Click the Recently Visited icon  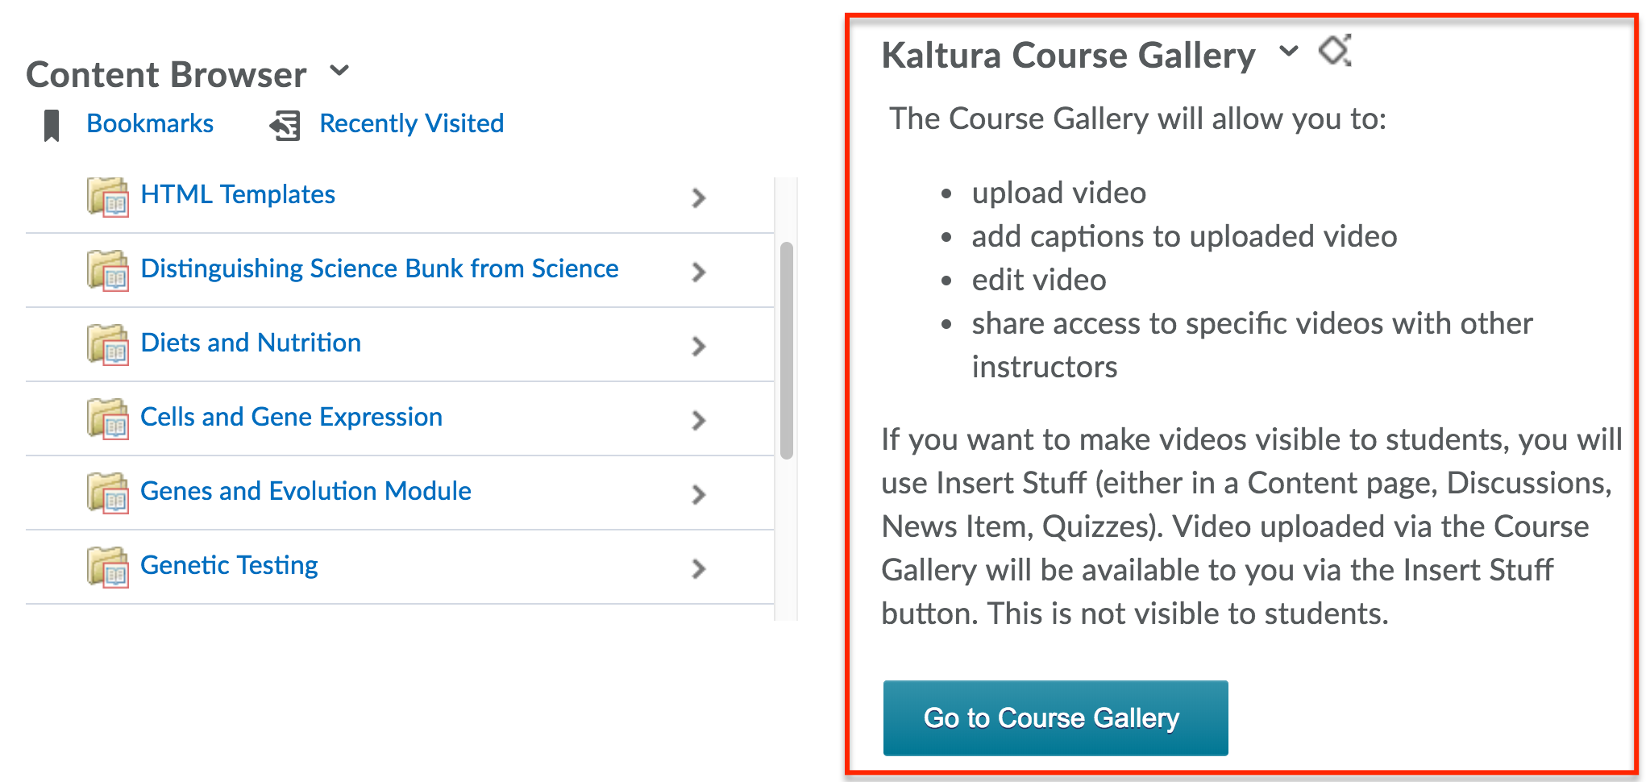click(285, 125)
